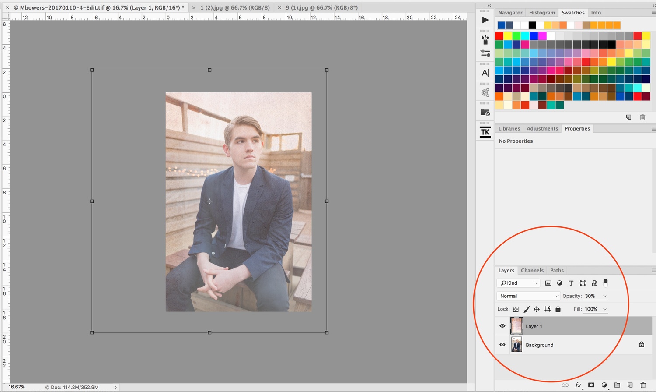Viewport: 656px width, 392px height.
Task: Hide Layer 1 using its eye icon
Action: point(502,326)
